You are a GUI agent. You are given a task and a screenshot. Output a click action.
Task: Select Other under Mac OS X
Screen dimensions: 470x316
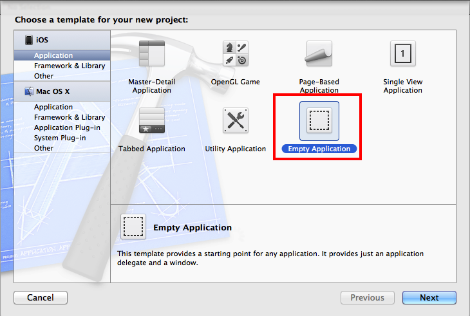[62, 148]
